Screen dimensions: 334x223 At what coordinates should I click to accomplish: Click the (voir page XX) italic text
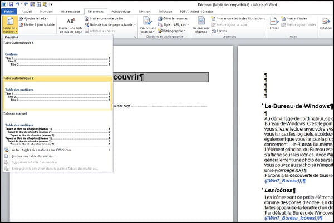(289, 170)
